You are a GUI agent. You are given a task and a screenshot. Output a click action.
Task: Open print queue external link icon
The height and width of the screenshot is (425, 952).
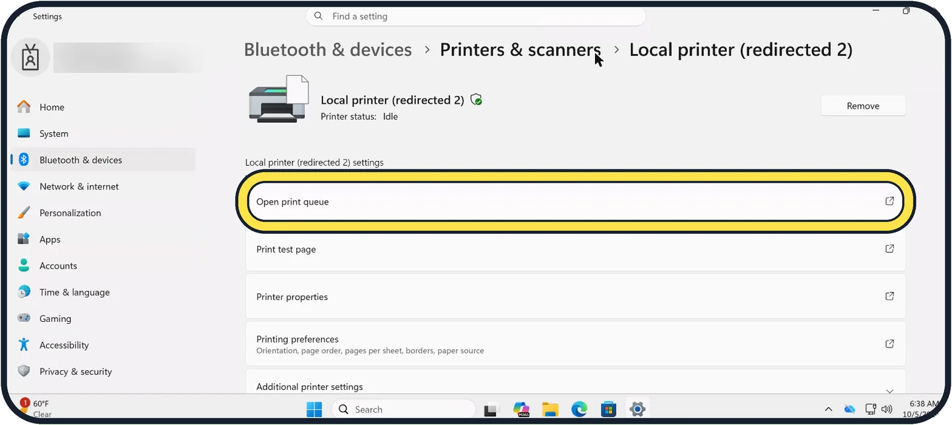[889, 201]
